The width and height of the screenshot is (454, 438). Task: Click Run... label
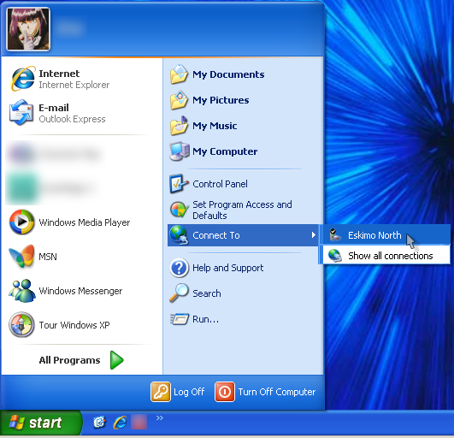205,319
